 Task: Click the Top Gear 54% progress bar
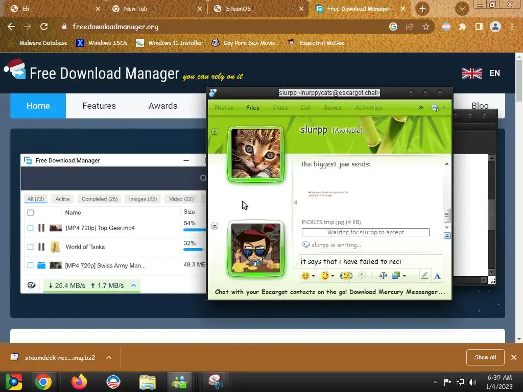[x=195, y=229]
